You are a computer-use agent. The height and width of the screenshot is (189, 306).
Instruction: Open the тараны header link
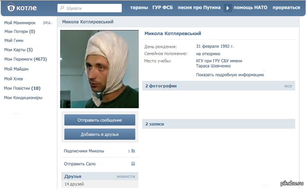tap(139, 8)
